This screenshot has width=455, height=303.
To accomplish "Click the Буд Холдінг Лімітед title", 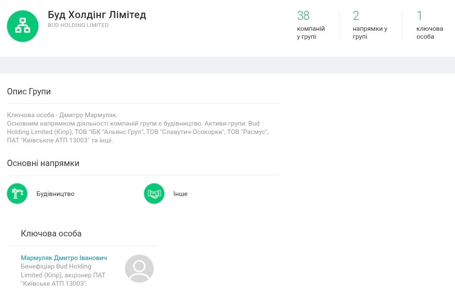I will tap(97, 15).
